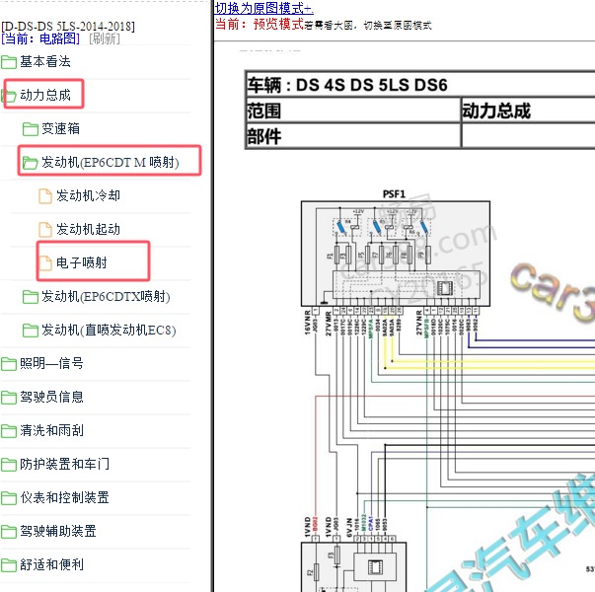Click folder icon beside 发动机(EP6CDTX喷射)
Image resolution: width=595 pixels, height=592 pixels.
coord(30,297)
